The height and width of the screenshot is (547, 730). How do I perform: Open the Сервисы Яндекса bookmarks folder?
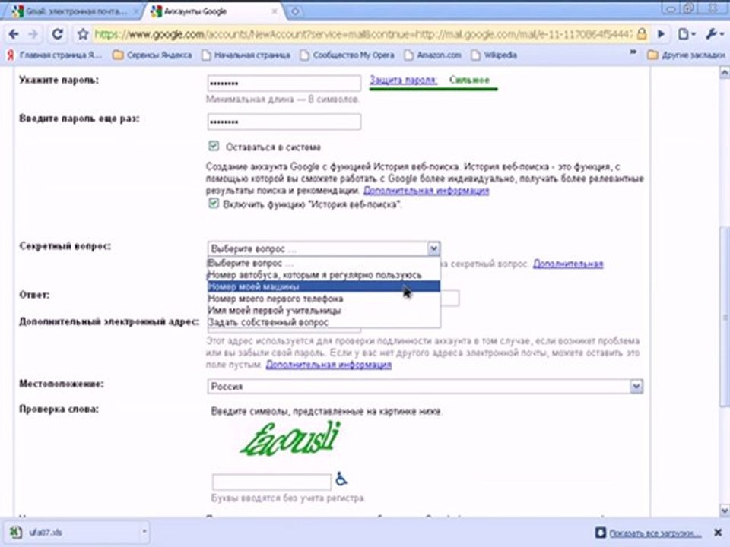click(x=152, y=55)
